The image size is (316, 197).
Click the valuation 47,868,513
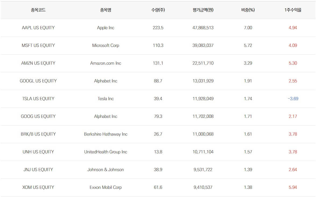pyautogui.click(x=203, y=28)
